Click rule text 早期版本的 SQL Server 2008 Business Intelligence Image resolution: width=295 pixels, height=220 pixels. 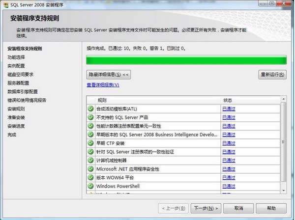point(157,135)
